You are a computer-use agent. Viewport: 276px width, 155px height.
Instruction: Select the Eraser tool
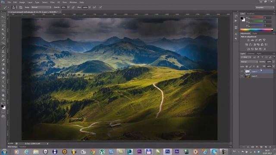tap(3, 60)
